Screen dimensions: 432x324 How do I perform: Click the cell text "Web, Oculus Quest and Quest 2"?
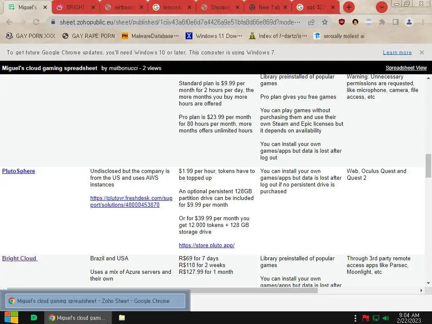coord(376,174)
